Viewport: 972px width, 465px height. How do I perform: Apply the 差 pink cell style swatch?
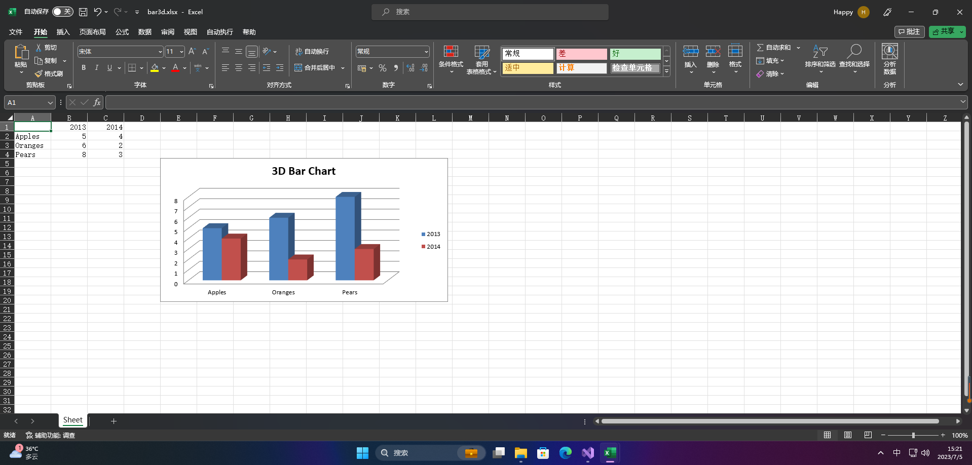(582, 53)
